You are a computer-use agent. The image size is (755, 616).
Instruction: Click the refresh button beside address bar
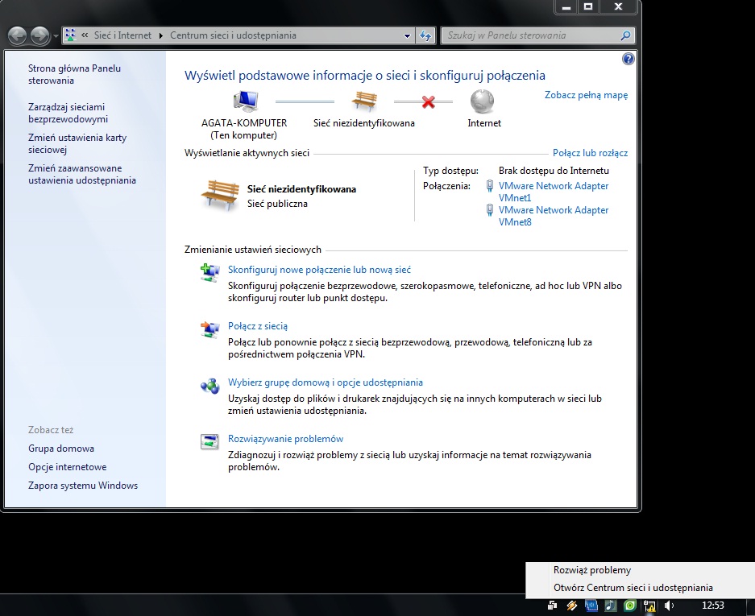(x=426, y=36)
